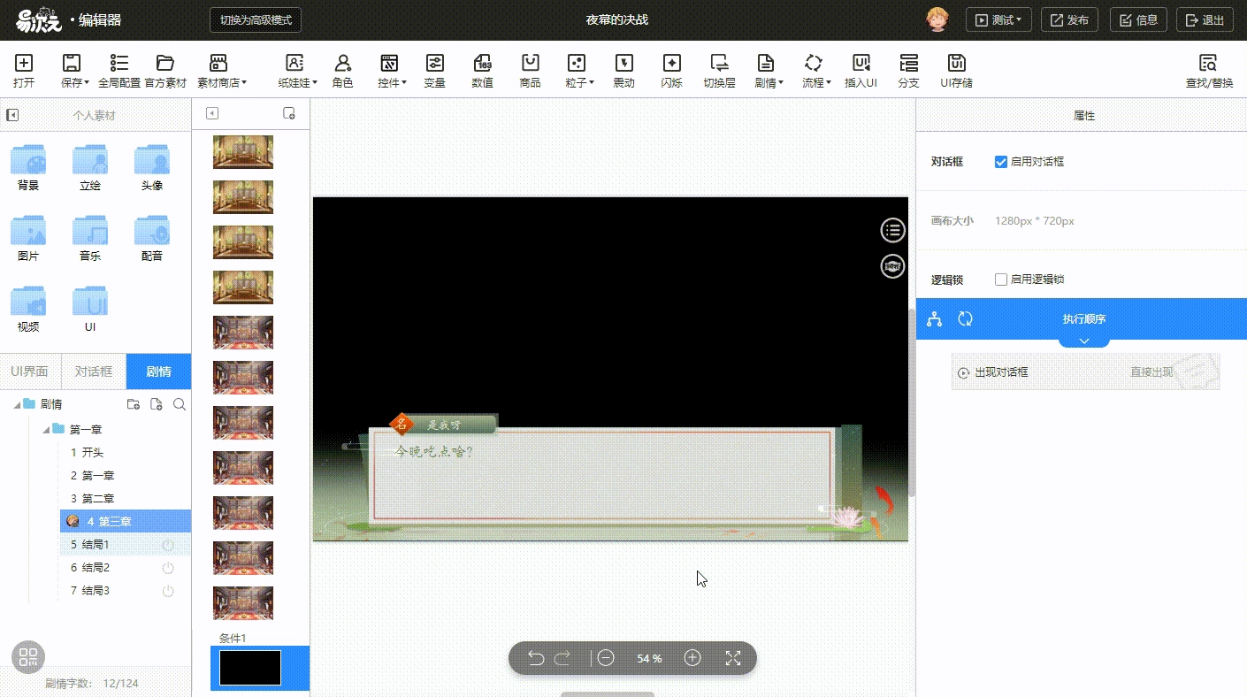Switch to the 对话框 tab
Viewport: 1247px width, 697px height.
pyautogui.click(x=93, y=371)
